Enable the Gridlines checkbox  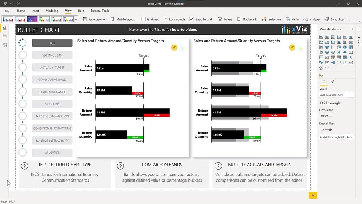[143, 19]
